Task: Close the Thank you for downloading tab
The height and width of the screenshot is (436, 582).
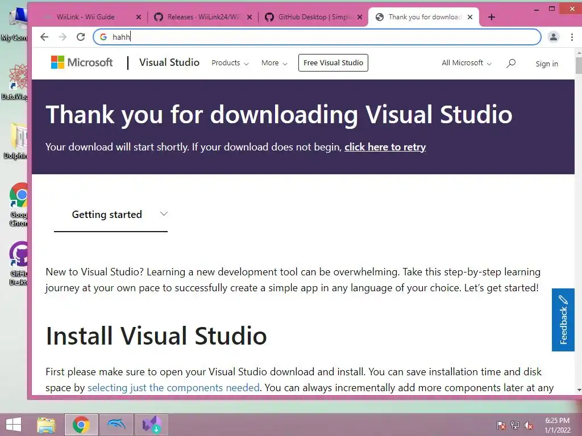Action: coord(470,17)
